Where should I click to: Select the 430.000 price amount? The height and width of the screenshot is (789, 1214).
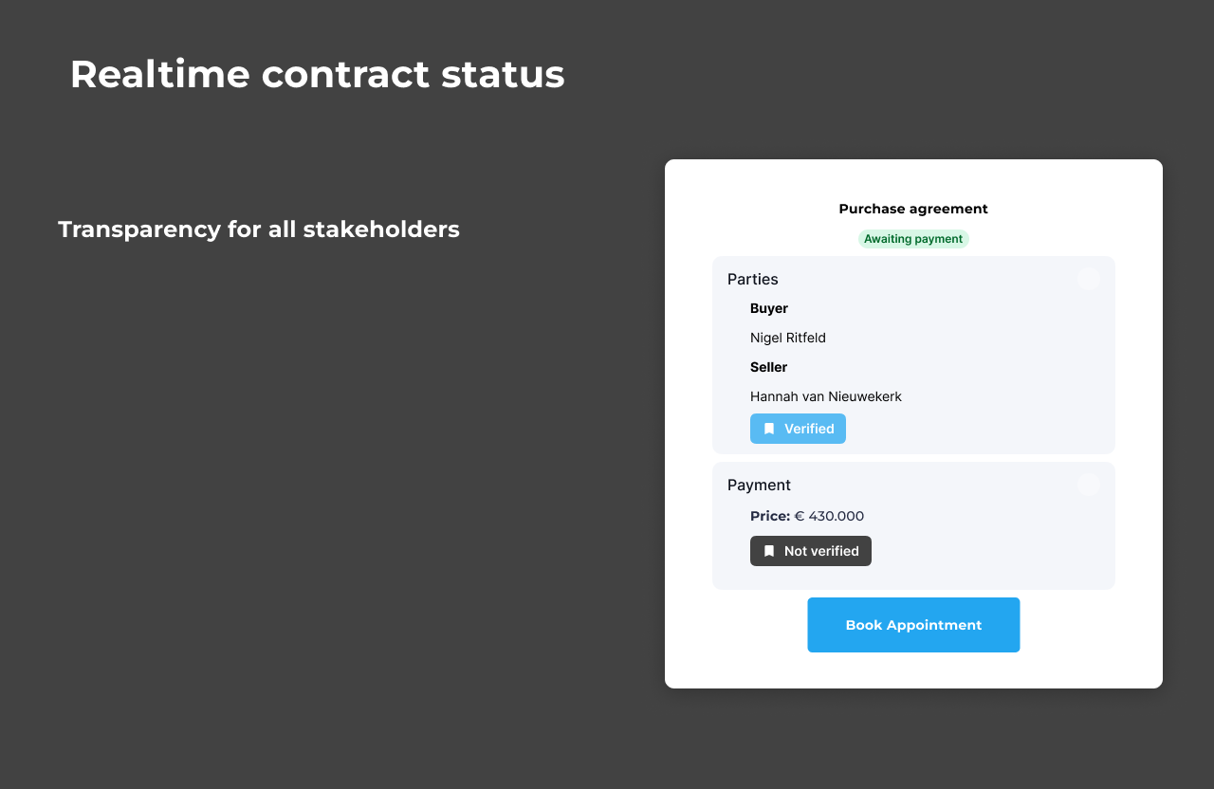[x=836, y=516]
